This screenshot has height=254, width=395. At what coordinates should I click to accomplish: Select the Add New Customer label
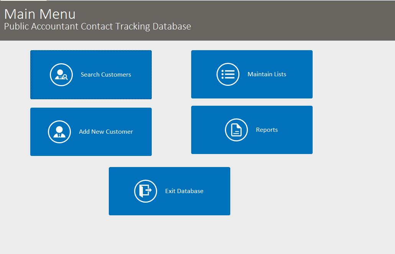[x=106, y=131]
